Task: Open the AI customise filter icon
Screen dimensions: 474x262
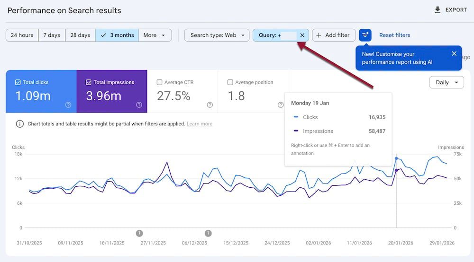Action: [365, 35]
